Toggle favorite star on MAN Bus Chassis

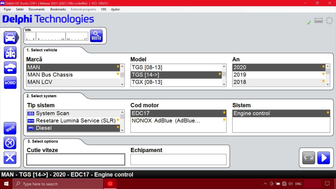coord(118,74)
